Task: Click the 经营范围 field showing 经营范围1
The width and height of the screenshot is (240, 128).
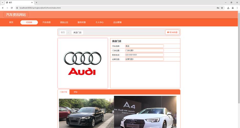Action: pos(144,59)
